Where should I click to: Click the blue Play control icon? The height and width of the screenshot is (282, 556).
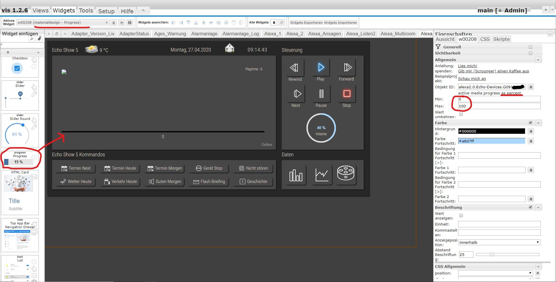click(321, 67)
